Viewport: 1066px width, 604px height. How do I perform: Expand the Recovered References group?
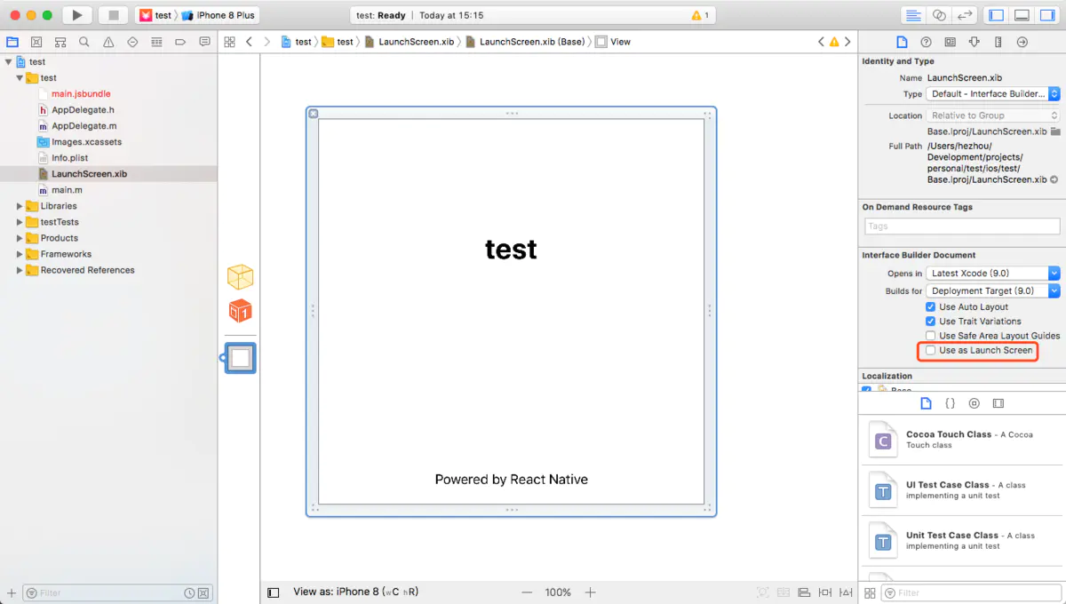click(x=20, y=270)
